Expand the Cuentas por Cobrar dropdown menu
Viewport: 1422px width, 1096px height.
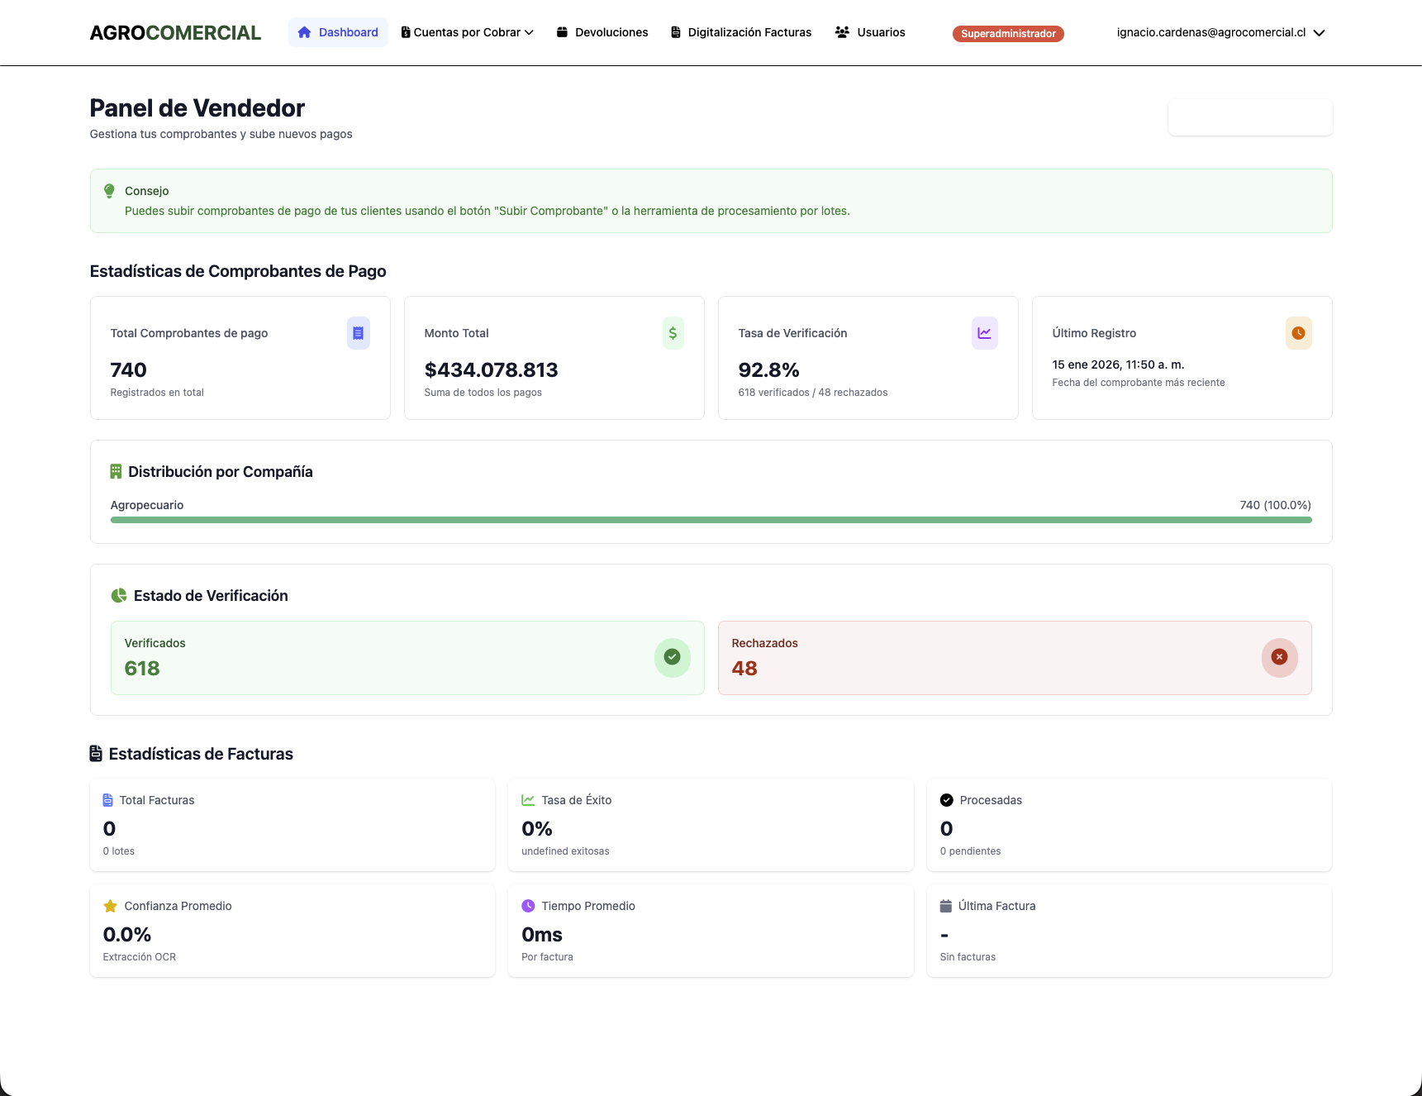[x=468, y=32]
